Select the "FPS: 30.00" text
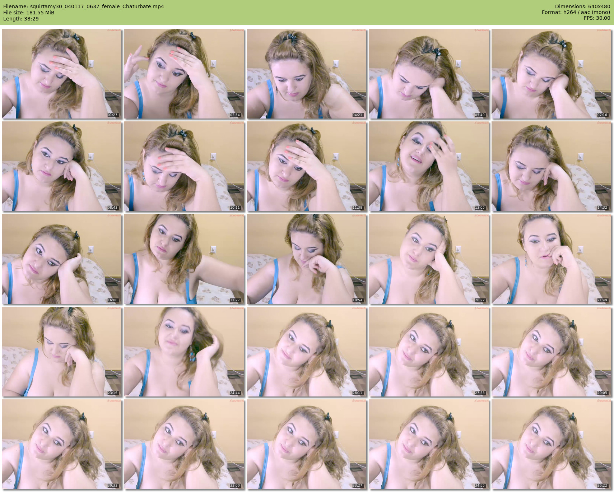614x492 pixels. tap(597, 18)
